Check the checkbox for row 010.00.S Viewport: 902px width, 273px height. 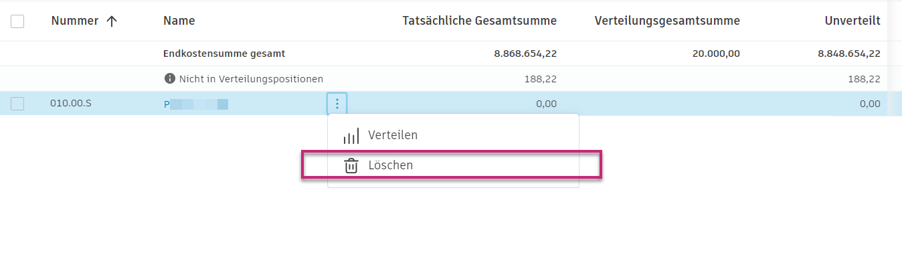[17, 104]
